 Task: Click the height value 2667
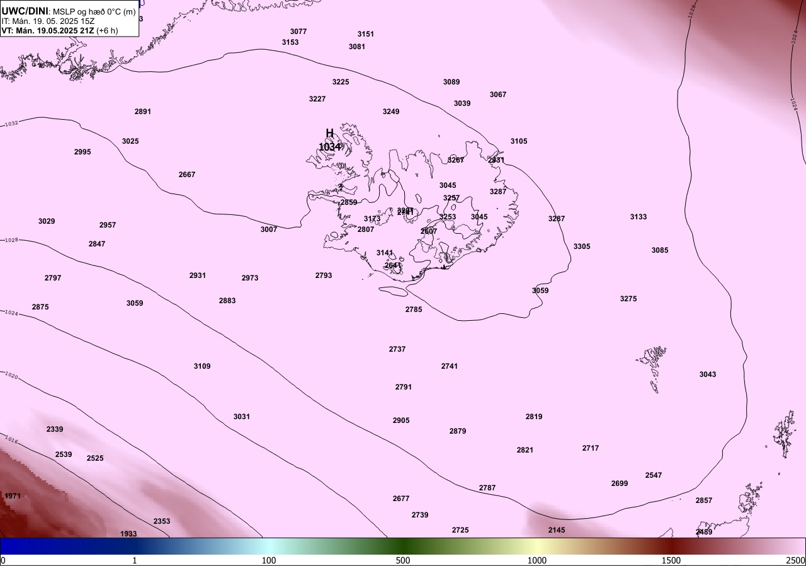pyautogui.click(x=187, y=175)
